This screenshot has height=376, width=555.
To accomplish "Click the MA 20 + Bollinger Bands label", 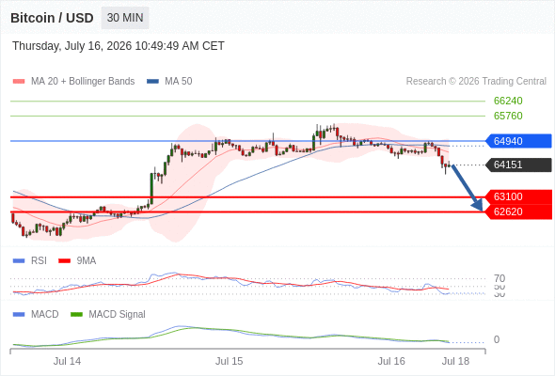I will (83, 82).
